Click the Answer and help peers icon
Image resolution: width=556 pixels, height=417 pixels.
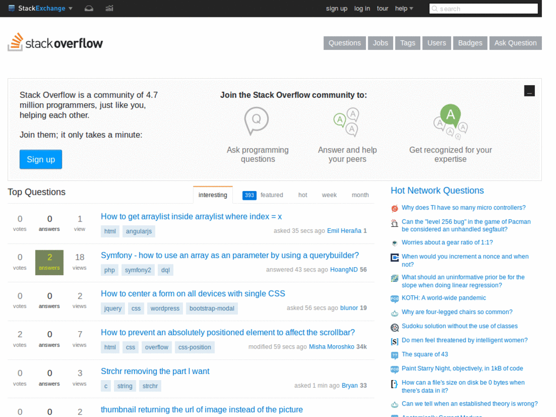[346, 122]
